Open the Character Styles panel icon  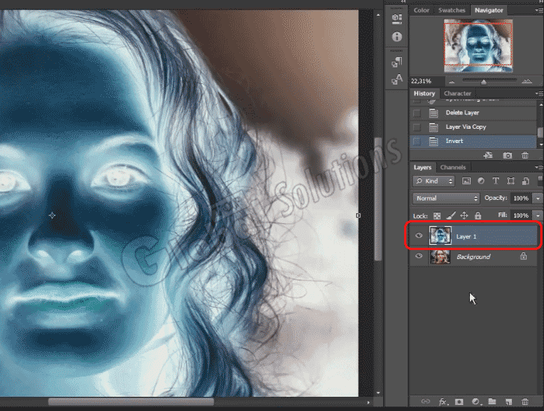(397, 79)
